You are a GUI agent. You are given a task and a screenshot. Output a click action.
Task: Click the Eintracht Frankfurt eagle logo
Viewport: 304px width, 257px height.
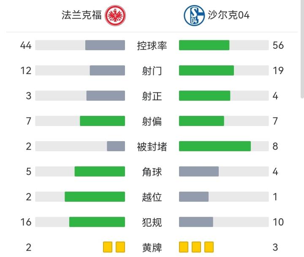(115, 16)
